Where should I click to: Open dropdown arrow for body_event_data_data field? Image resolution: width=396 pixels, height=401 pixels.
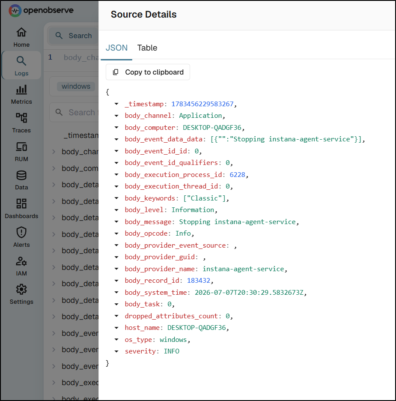116,139
